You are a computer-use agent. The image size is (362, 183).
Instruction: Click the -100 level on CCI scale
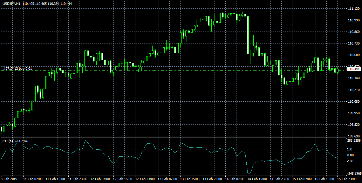click(x=350, y=161)
